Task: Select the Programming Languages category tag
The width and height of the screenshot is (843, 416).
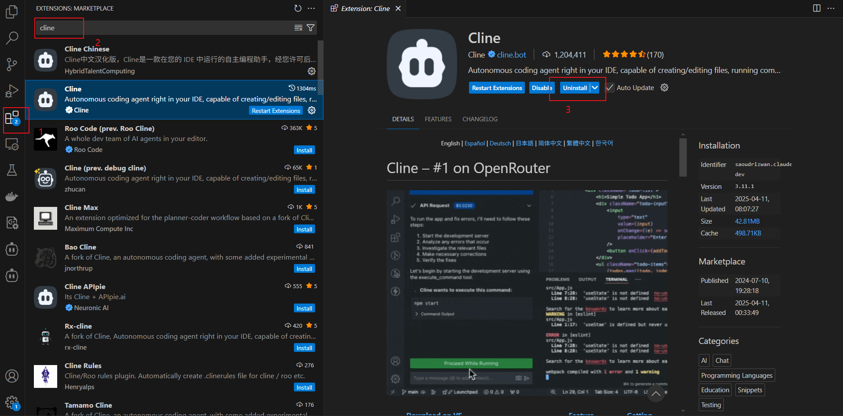Action: 737,376
